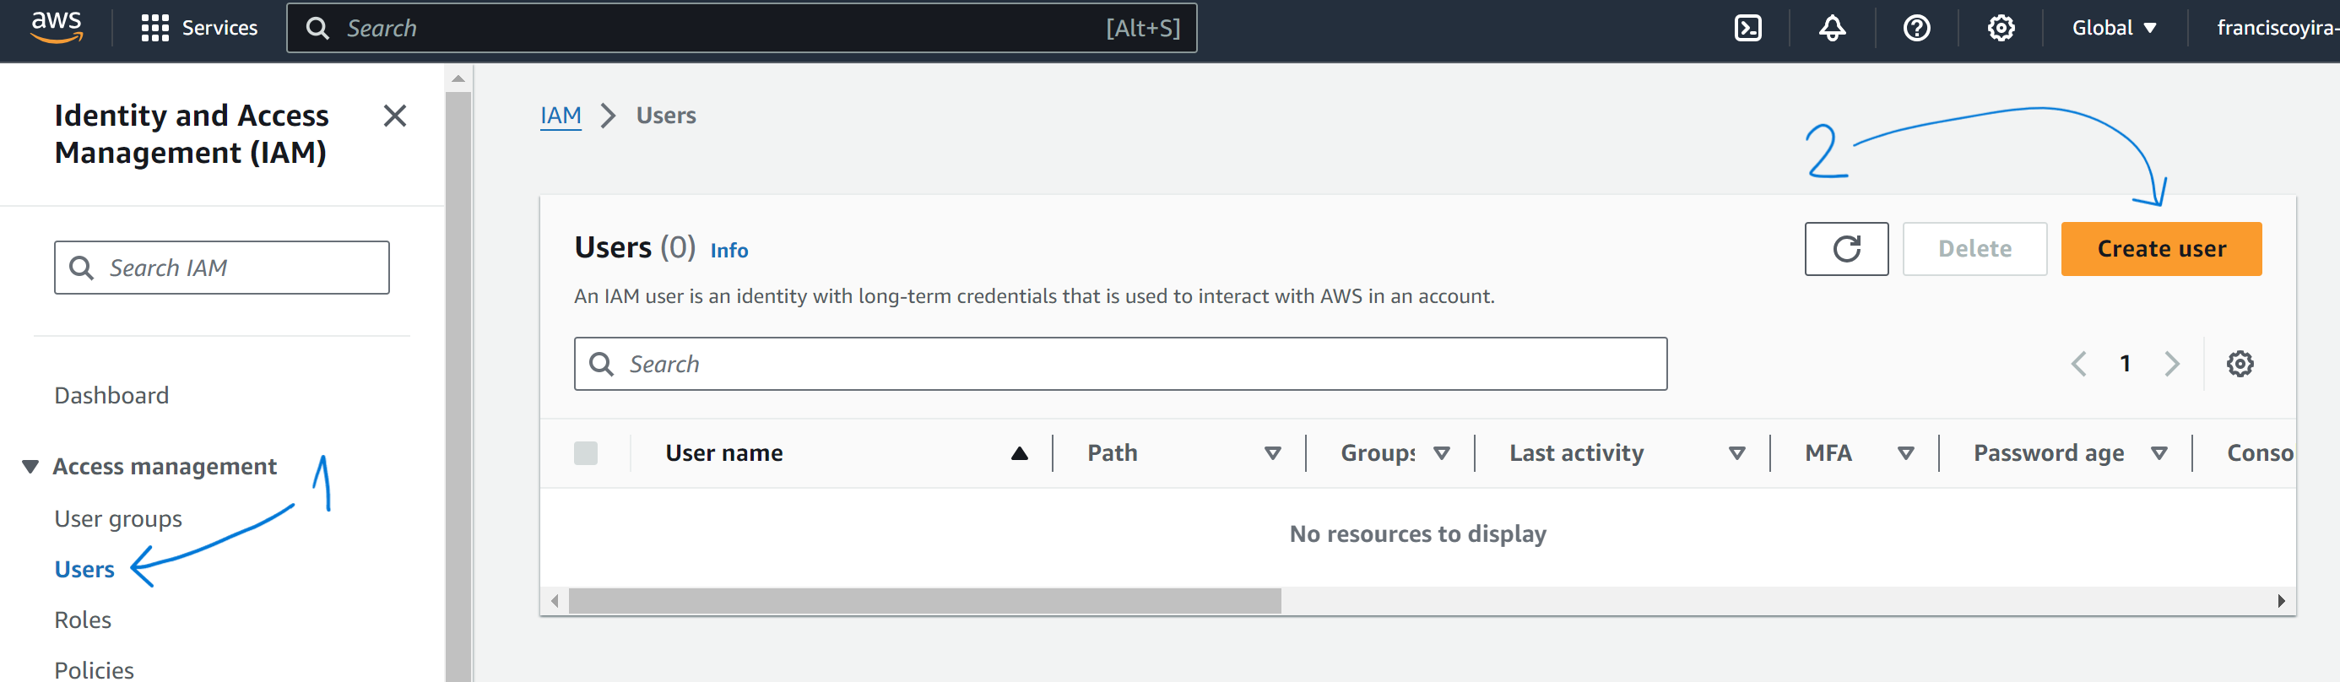Open the AWS home logo
This screenshot has height=682, width=2340.
tap(57, 27)
